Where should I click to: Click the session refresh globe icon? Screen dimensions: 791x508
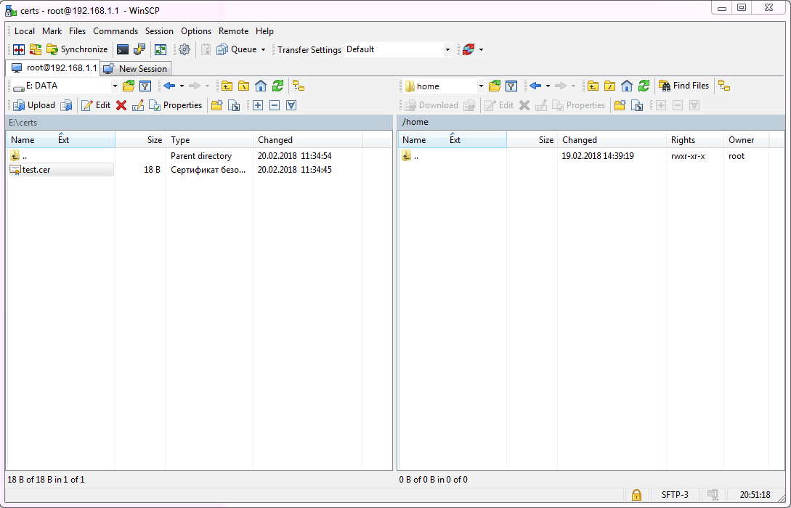coord(468,49)
